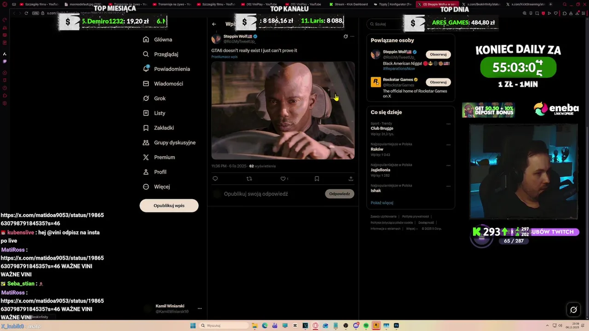Follow Steppin Wolf with Obserwuj button

(x=438, y=54)
